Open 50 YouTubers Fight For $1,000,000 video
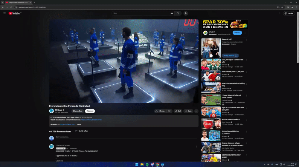 coord(211,135)
